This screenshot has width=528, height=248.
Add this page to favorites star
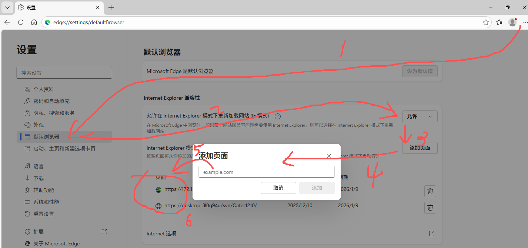click(486, 22)
